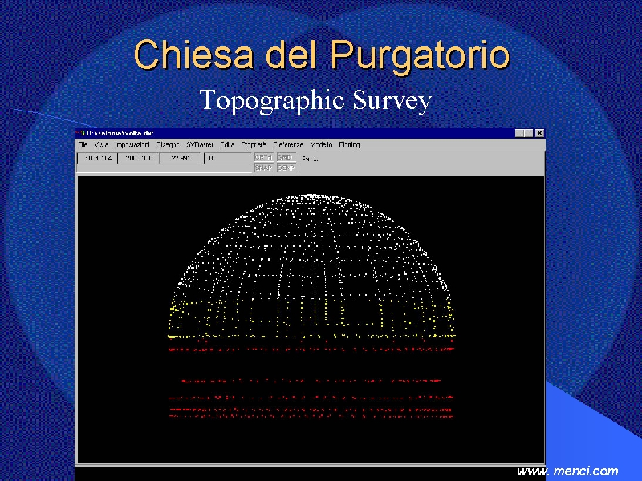Toggle the GRID display button
The image size is (642, 481).
click(286, 157)
